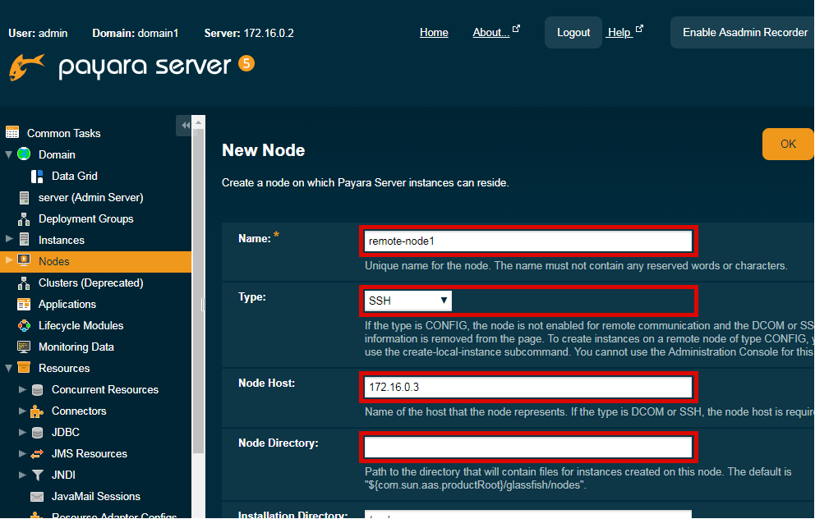Collapse the Domain tree node
Viewport: 815px width, 519px height.
pyautogui.click(x=9, y=154)
